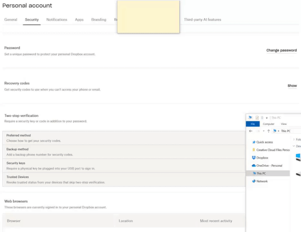
Task: Click the Properties checkmark icon in quick toolbar
Action: (257, 118)
